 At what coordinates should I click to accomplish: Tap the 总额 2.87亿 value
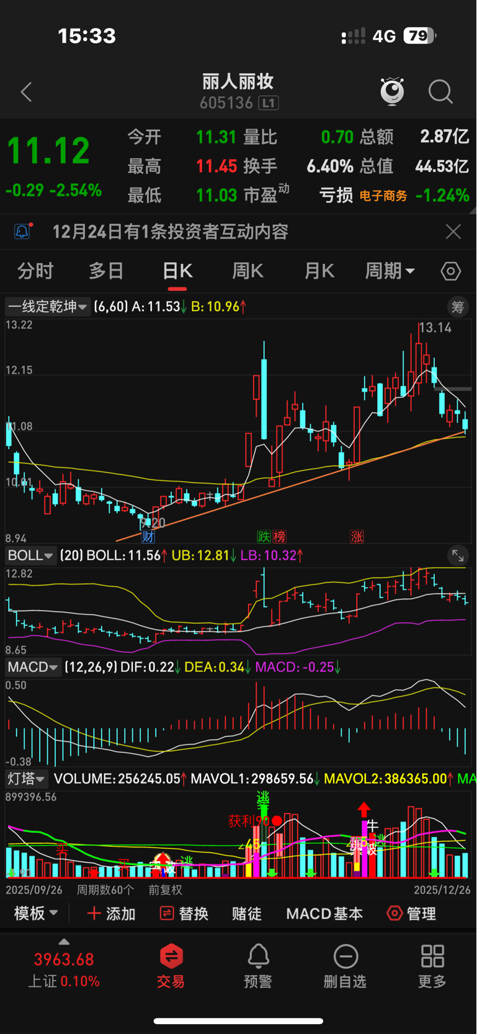pyautogui.click(x=445, y=137)
